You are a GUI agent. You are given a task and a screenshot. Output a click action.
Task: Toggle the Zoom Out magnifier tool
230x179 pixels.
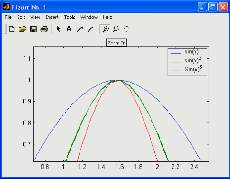click(x=116, y=29)
